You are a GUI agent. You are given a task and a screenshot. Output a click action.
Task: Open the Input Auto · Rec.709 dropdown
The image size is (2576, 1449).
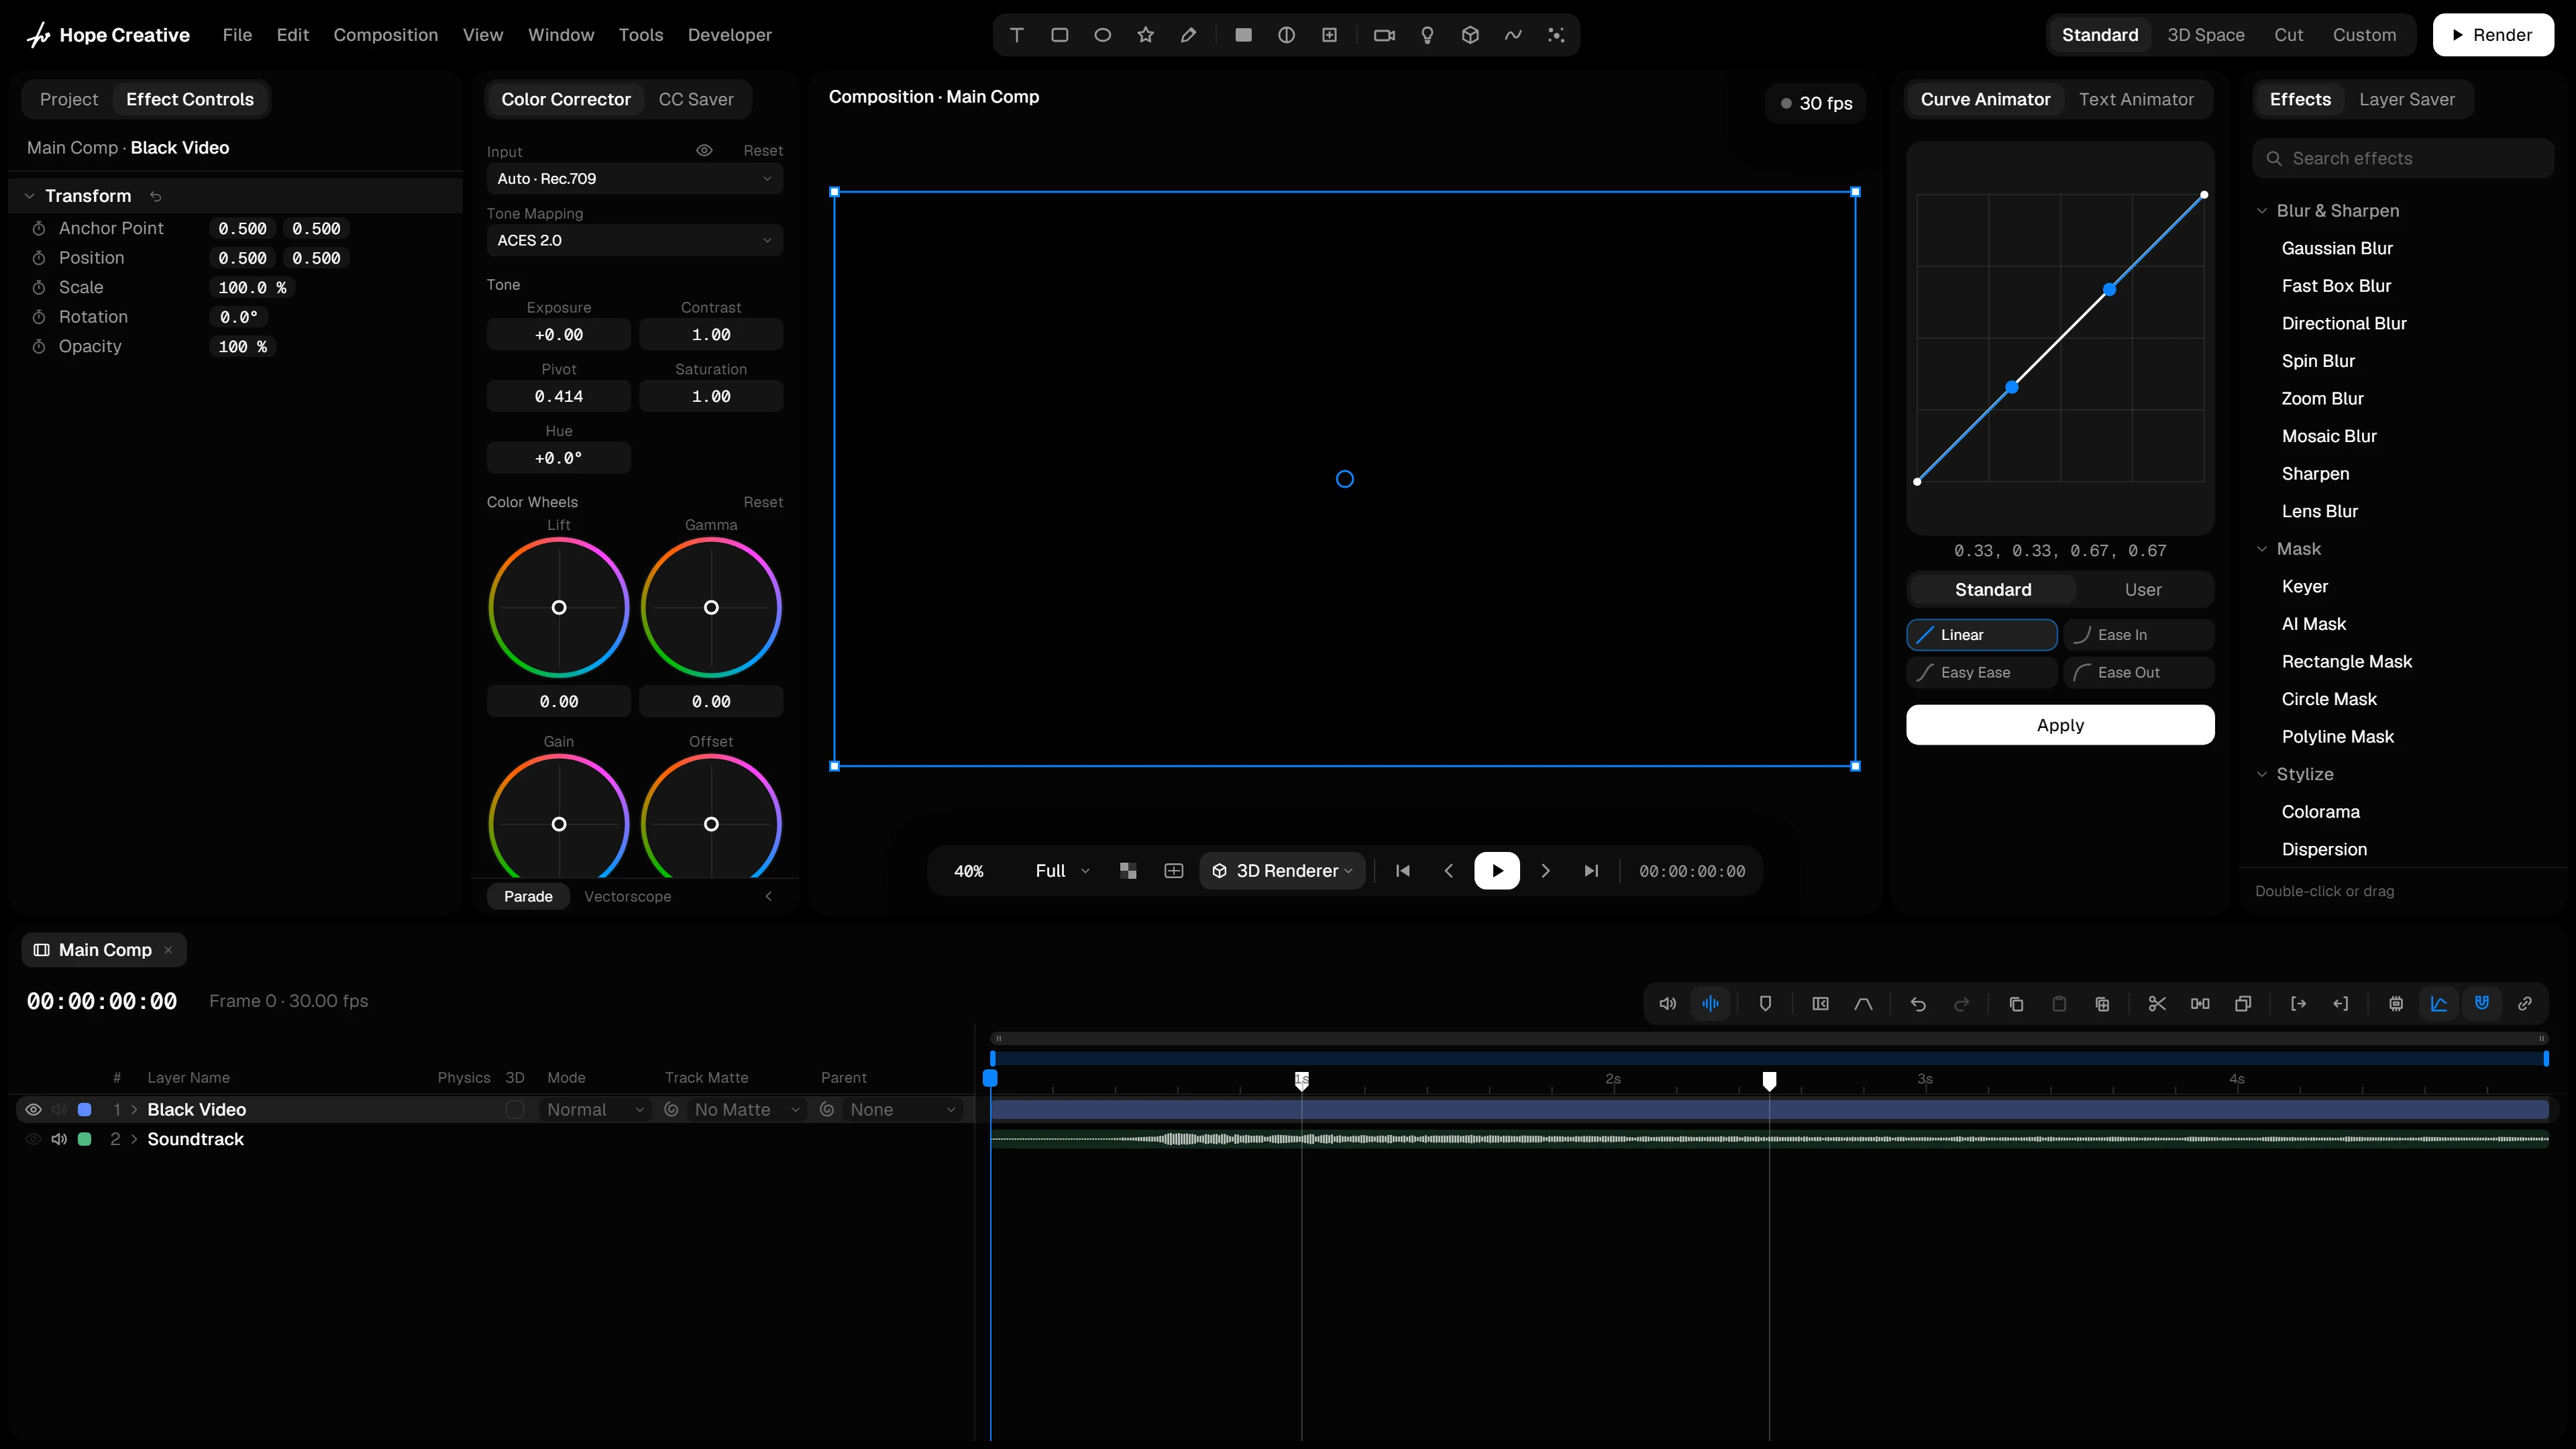click(634, 179)
